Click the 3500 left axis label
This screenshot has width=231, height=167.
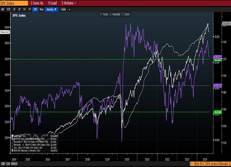click(7, 90)
